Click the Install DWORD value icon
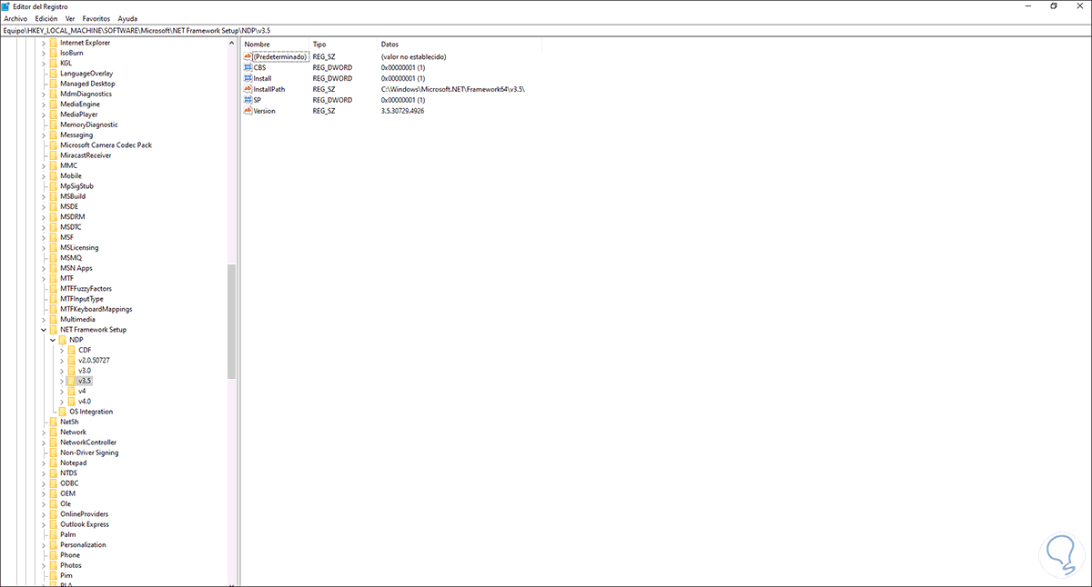This screenshot has width=1092, height=587. (x=248, y=78)
